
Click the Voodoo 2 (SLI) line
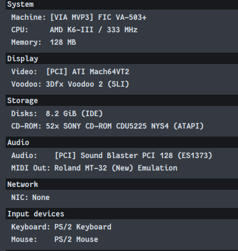pos(70,84)
